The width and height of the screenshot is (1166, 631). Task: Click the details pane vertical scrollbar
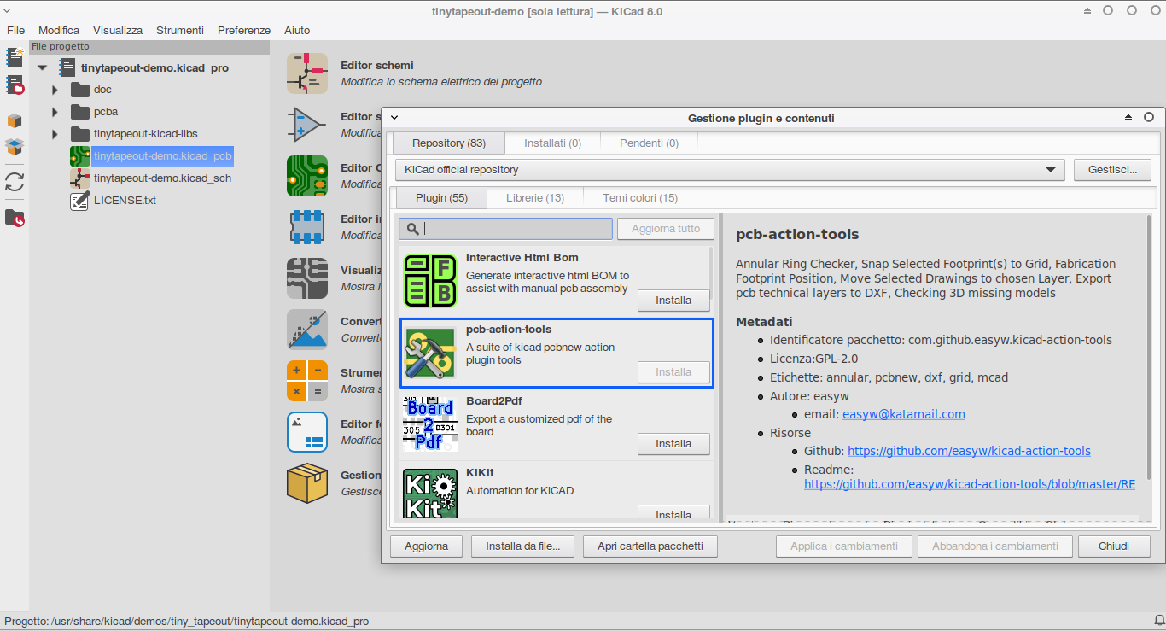(1149, 347)
